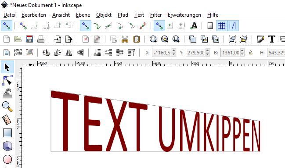285x168 pixels.
Task: Click the Save document floppy icon
Action: click(x=29, y=39)
